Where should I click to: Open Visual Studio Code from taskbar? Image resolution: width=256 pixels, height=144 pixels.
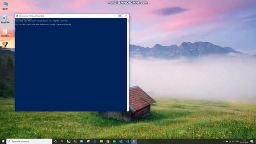click(127, 141)
